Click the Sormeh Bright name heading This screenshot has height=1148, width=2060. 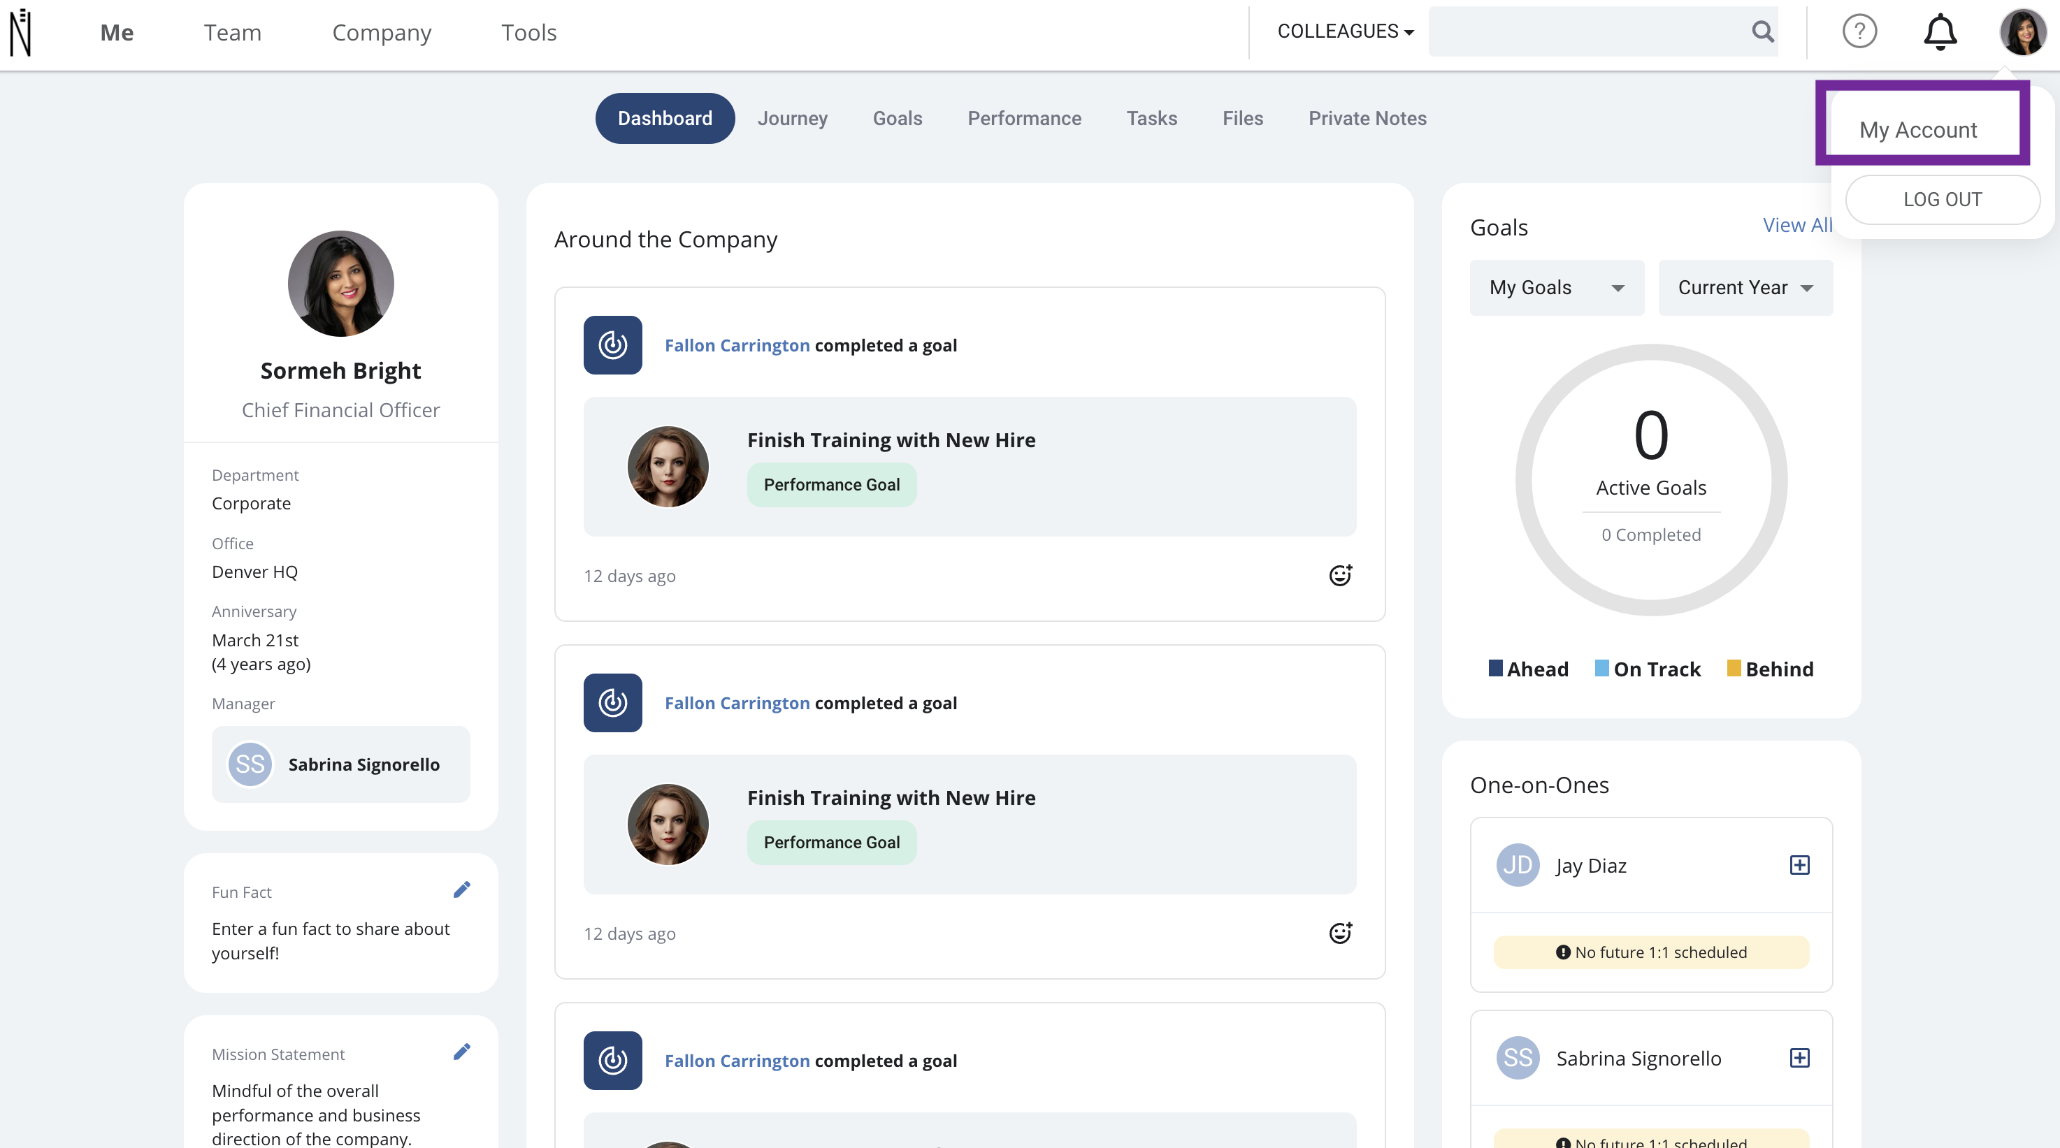340,370
